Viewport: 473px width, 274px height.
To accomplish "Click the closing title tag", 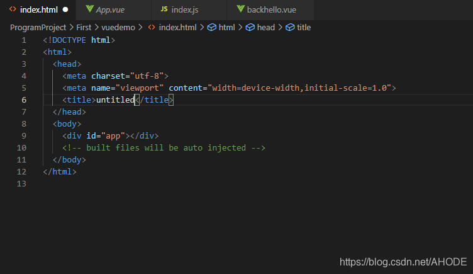I will [154, 100].
